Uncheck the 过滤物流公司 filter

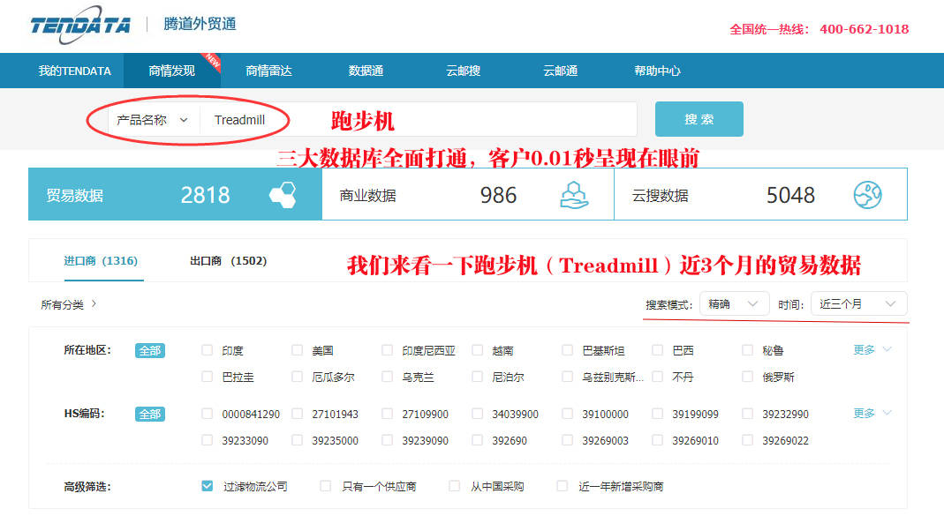[208, 486]
